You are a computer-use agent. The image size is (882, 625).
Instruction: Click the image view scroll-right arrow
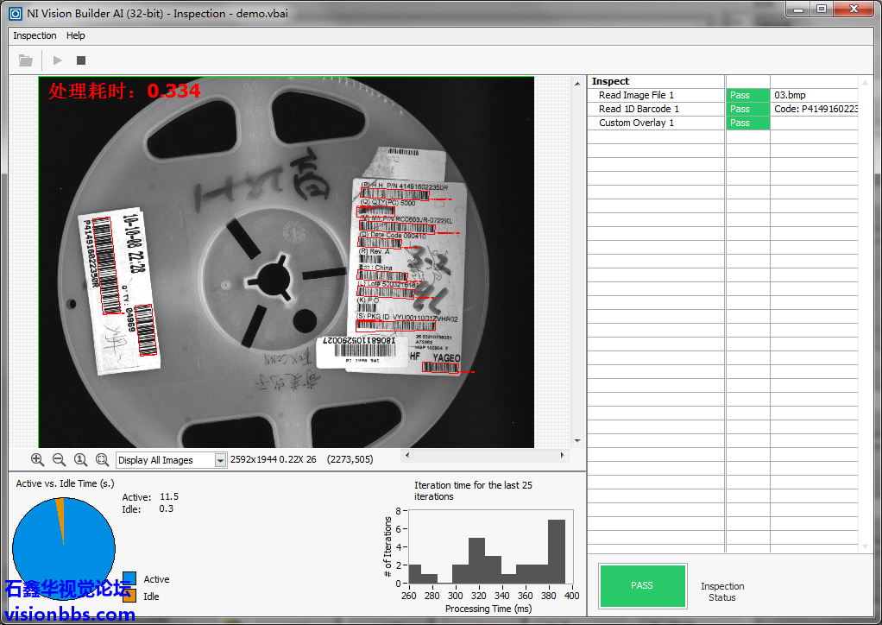click(562, 455)
